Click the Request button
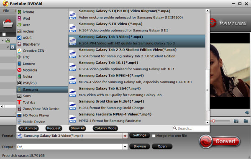 (54, 128)
